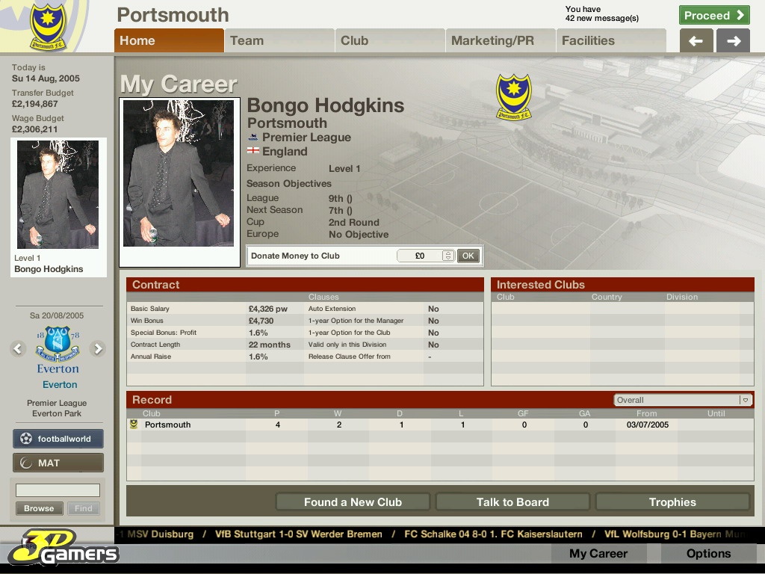Show previous fixture with left chevron
Viewport: 765px width, 574px height.
click(18, 348)
